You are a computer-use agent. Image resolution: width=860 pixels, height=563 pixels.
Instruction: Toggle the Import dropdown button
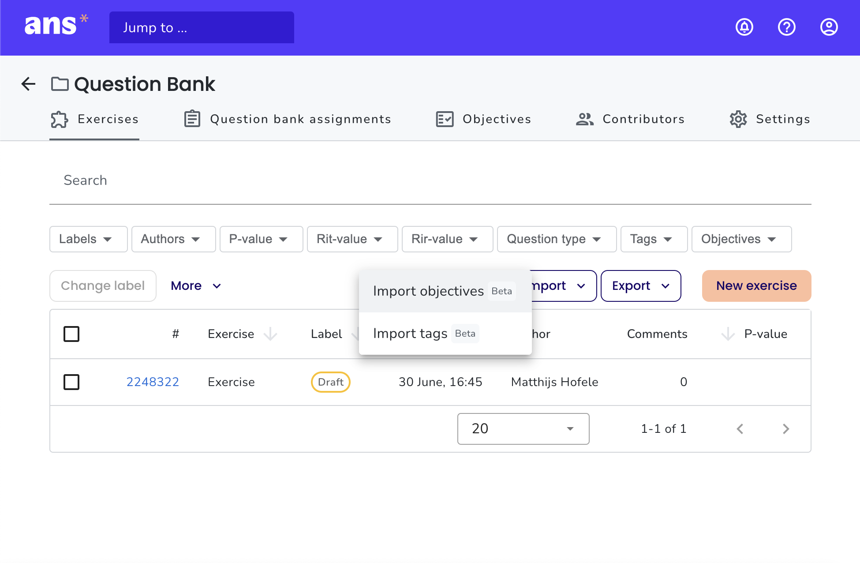(564, 286)
